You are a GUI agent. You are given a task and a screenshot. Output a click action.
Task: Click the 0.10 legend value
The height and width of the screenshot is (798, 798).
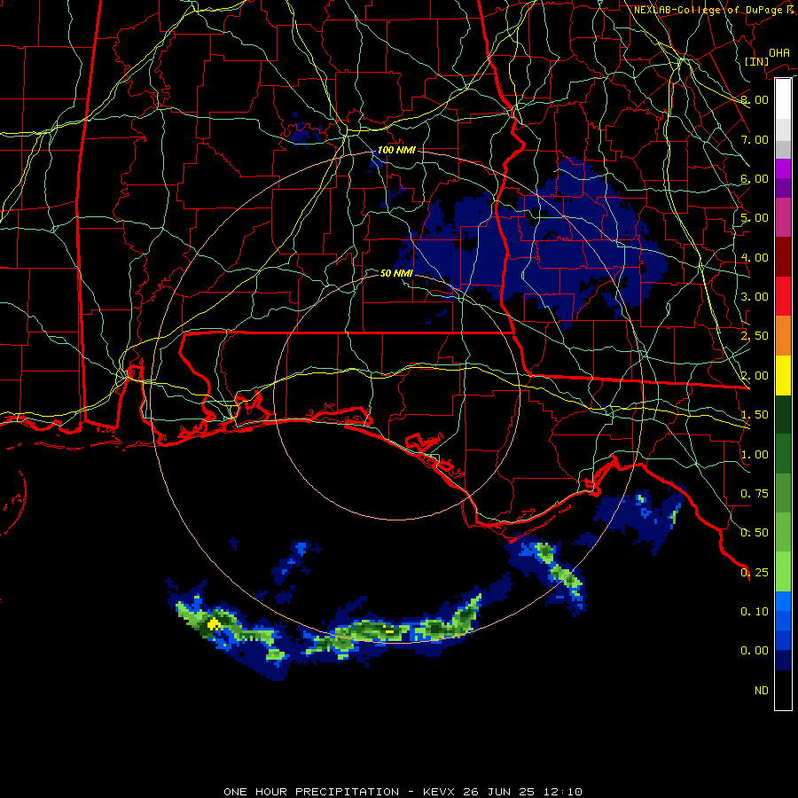[x=755, y=612]
